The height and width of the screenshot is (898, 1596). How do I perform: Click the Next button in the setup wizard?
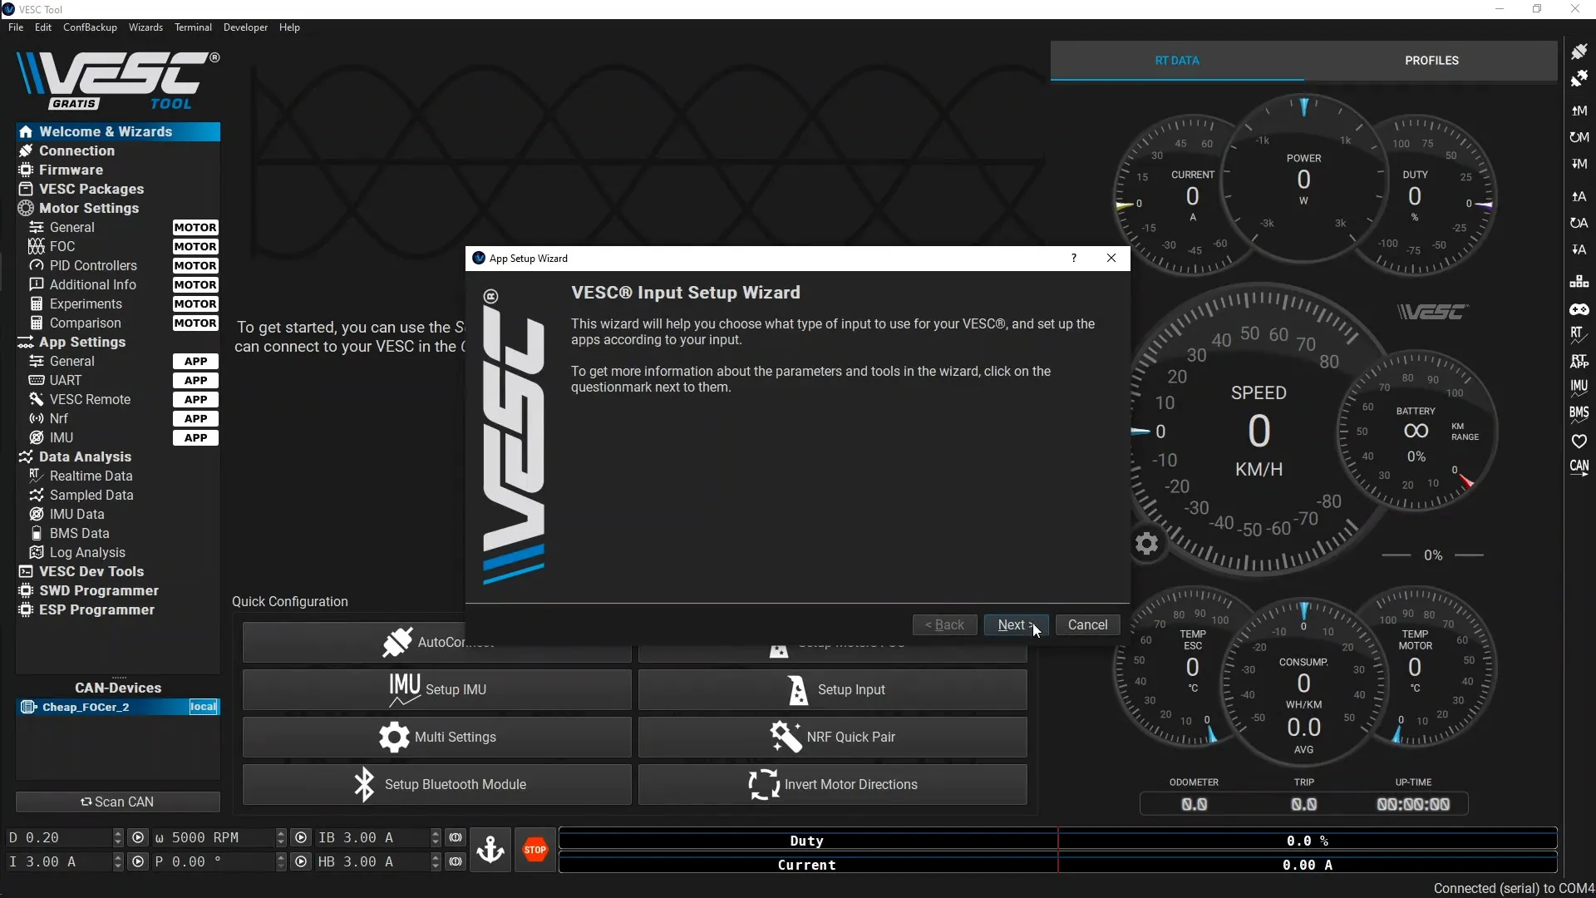(1014, 624)
